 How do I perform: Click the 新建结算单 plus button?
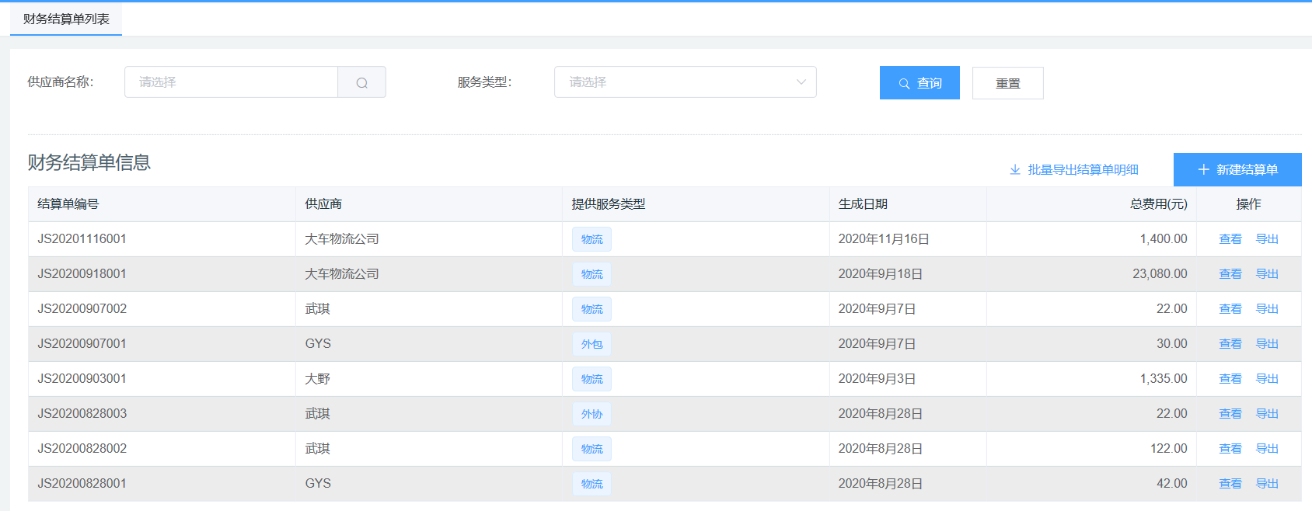[1237, 169]
